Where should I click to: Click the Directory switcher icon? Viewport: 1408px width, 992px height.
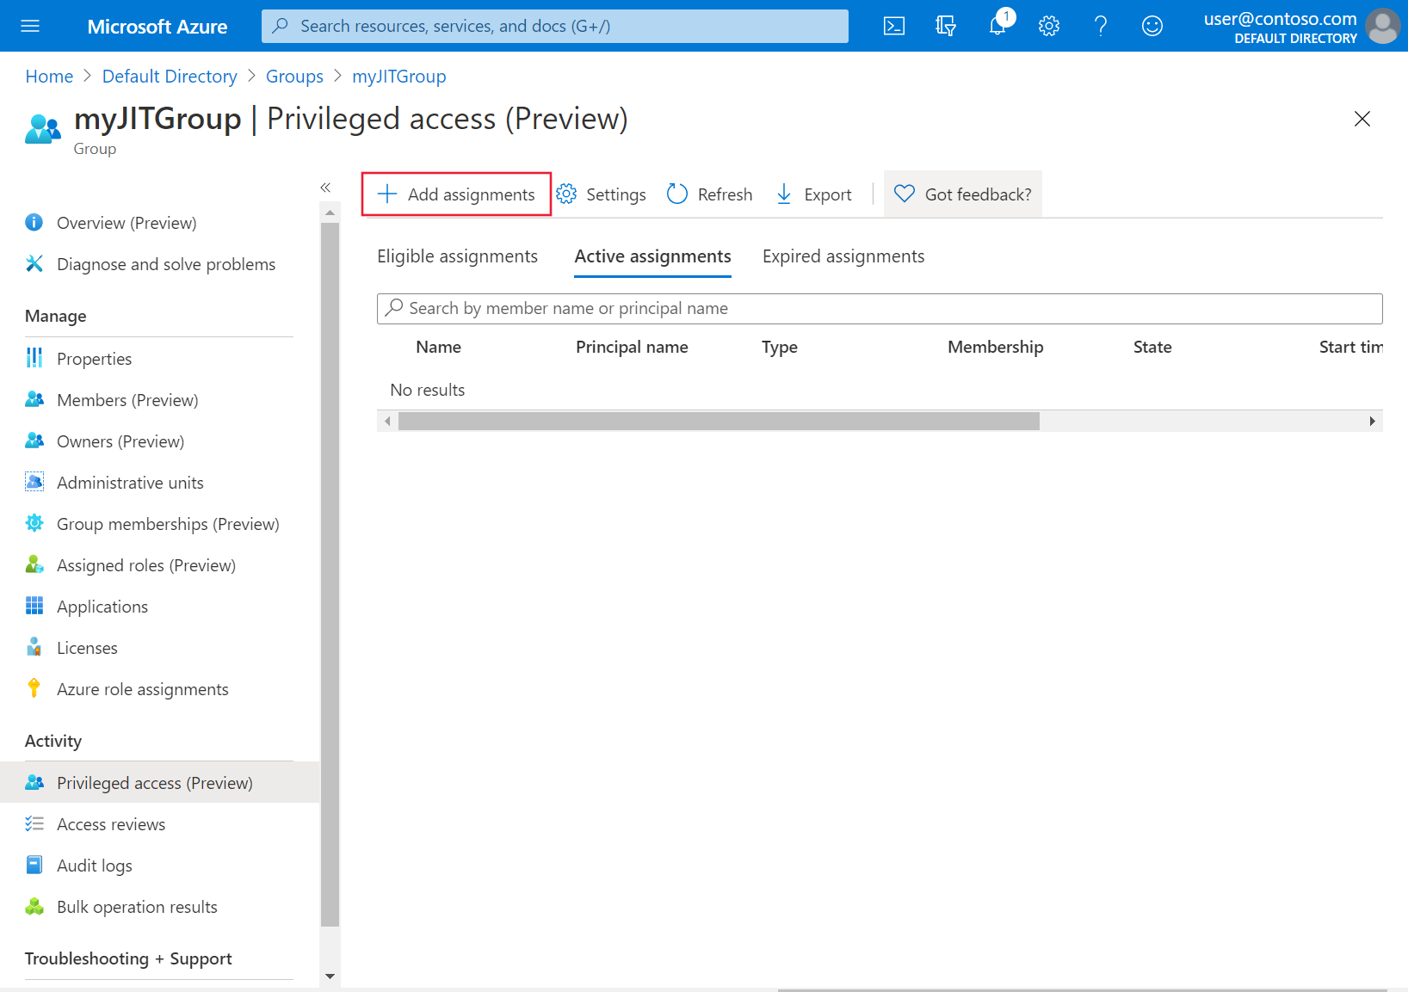click(x=946, y=26)
